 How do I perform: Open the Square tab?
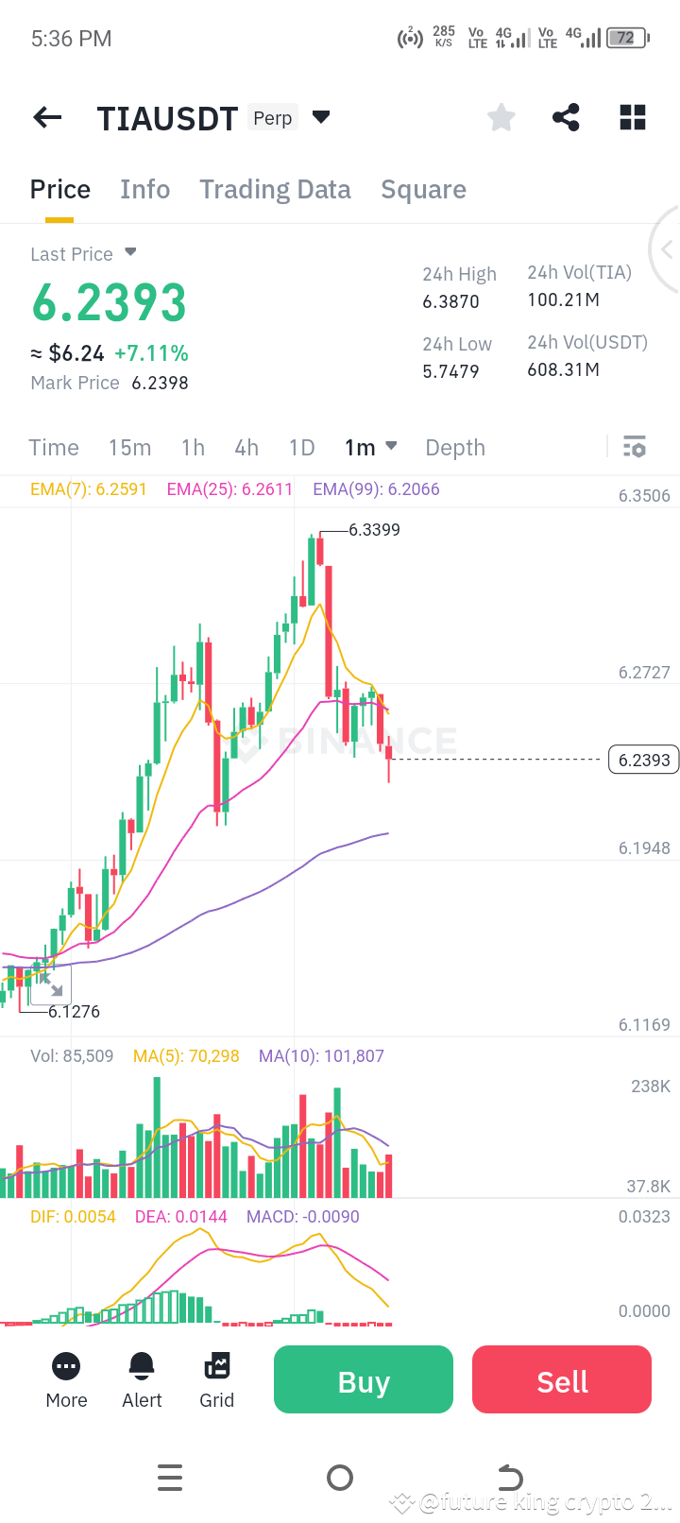tap(423, 189)
